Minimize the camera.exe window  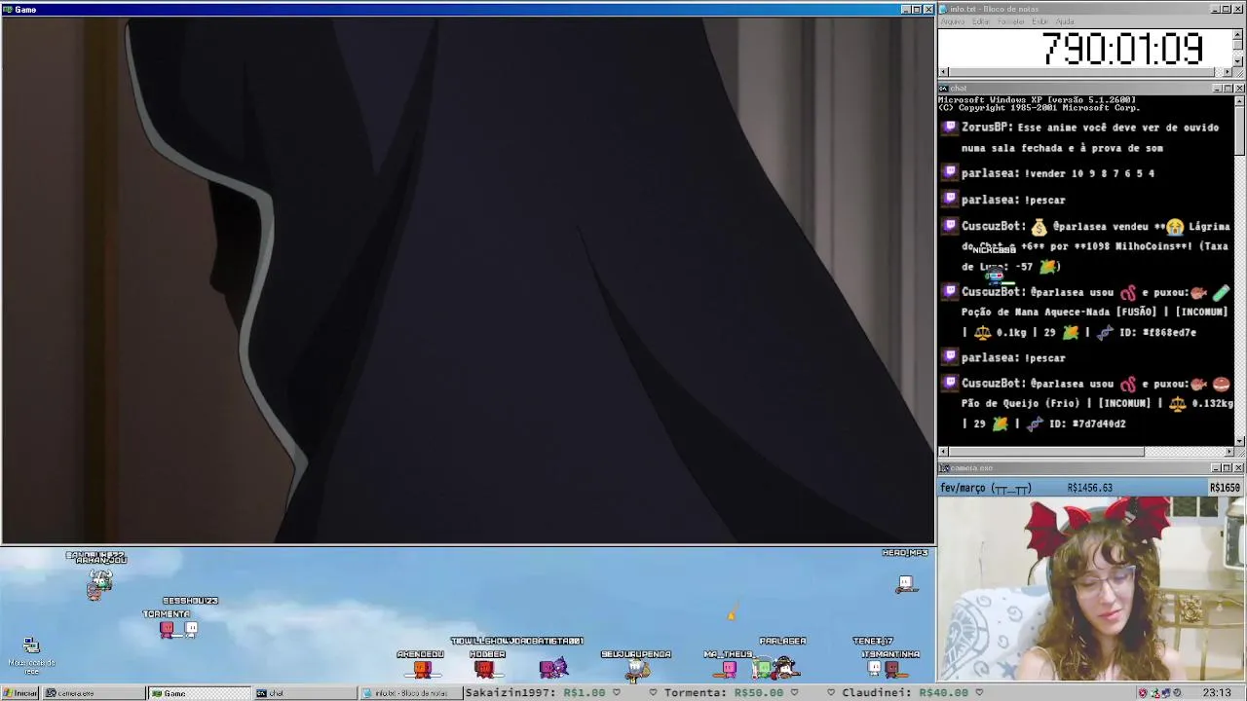1217,468
